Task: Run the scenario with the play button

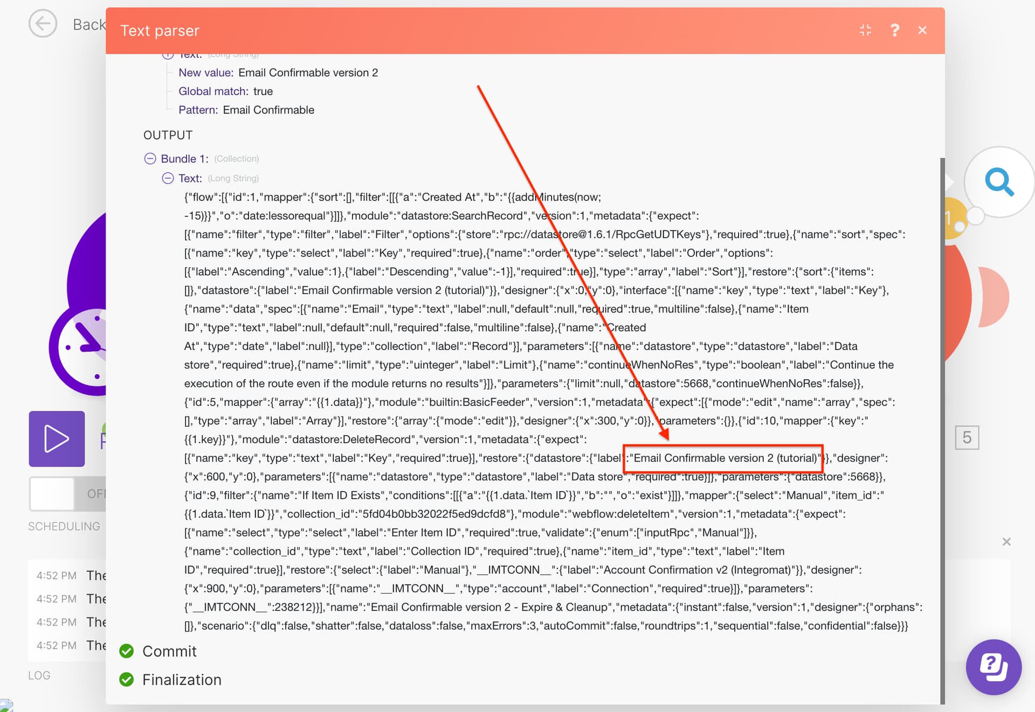Action: (57, 438)
